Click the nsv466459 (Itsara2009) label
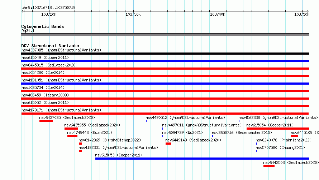The height and width of the screenshot is (180, 319). [x=45, y=95]
